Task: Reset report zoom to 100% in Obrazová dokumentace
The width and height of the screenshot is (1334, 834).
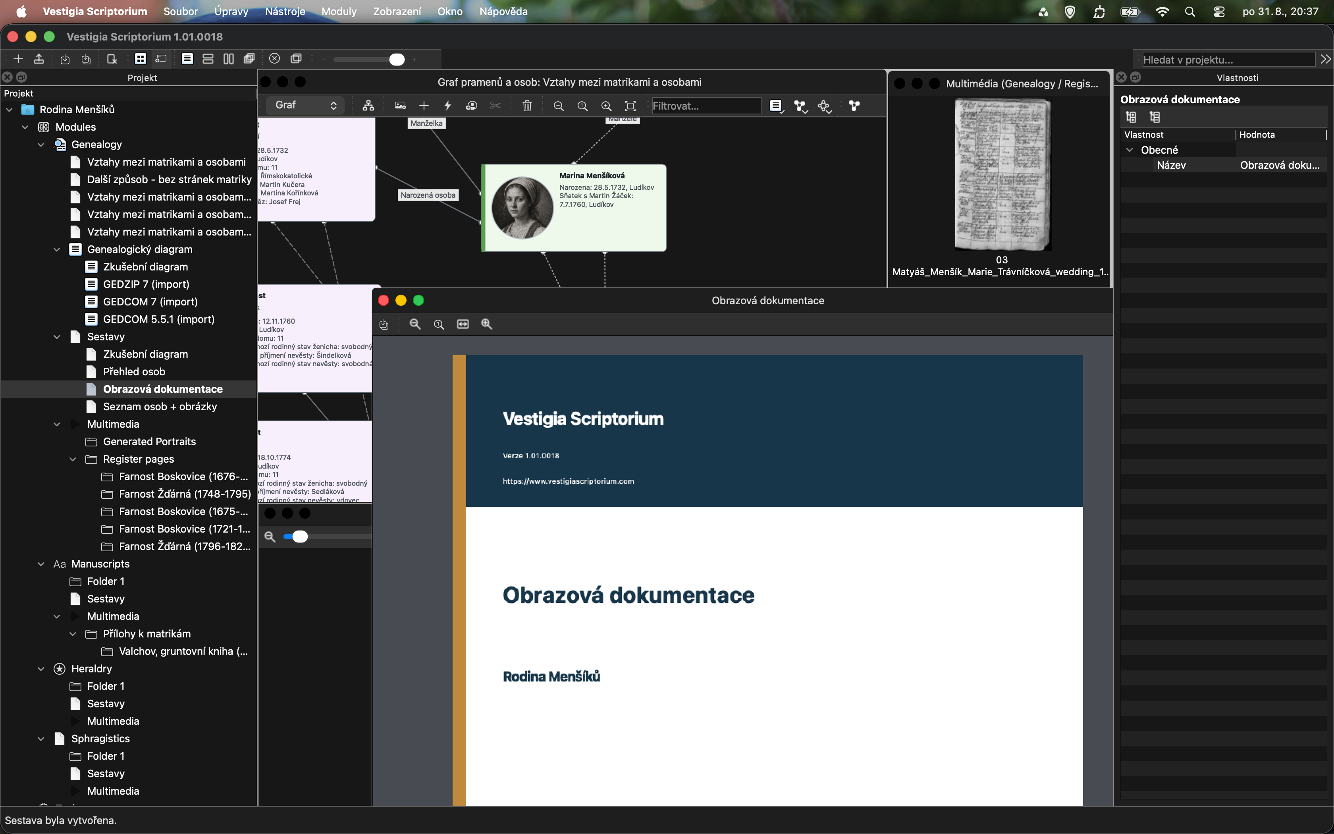Action: [439, 324]
